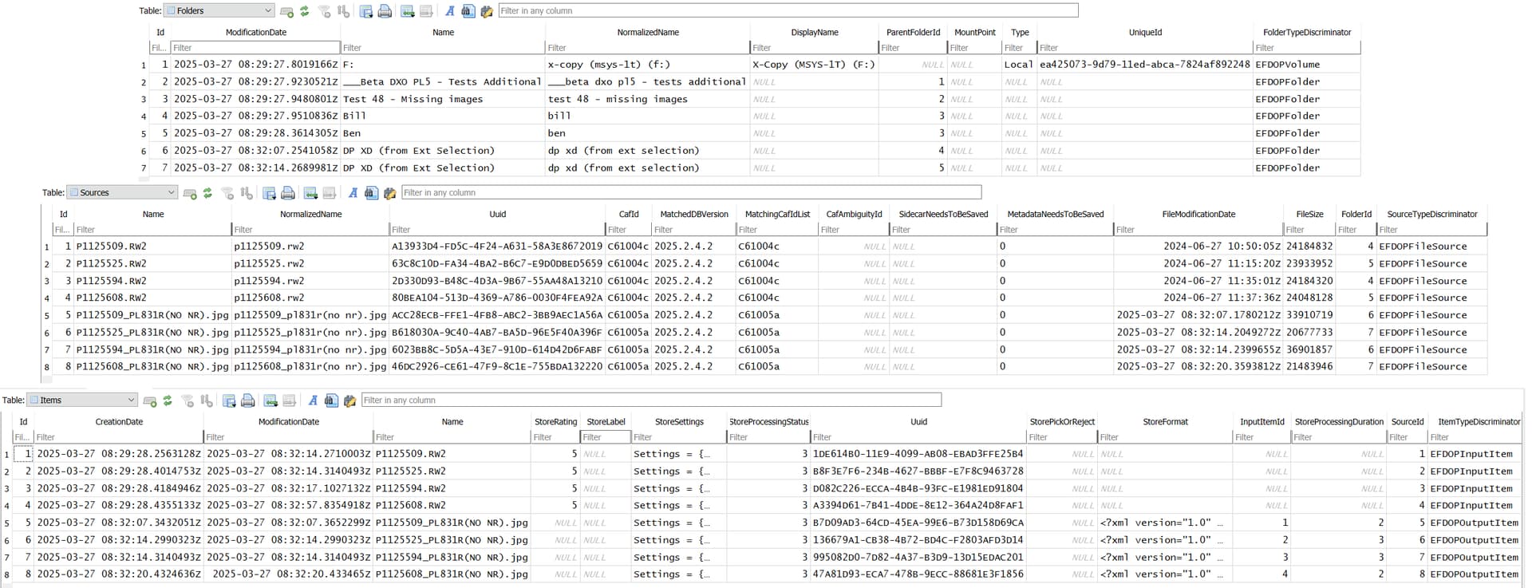Click the find-and-replace icon in Sources toolbar

[390, 193]
